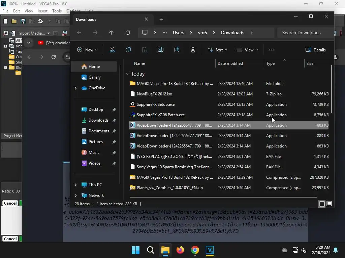Click Windows Start button on taskbar

pos(135,250)
